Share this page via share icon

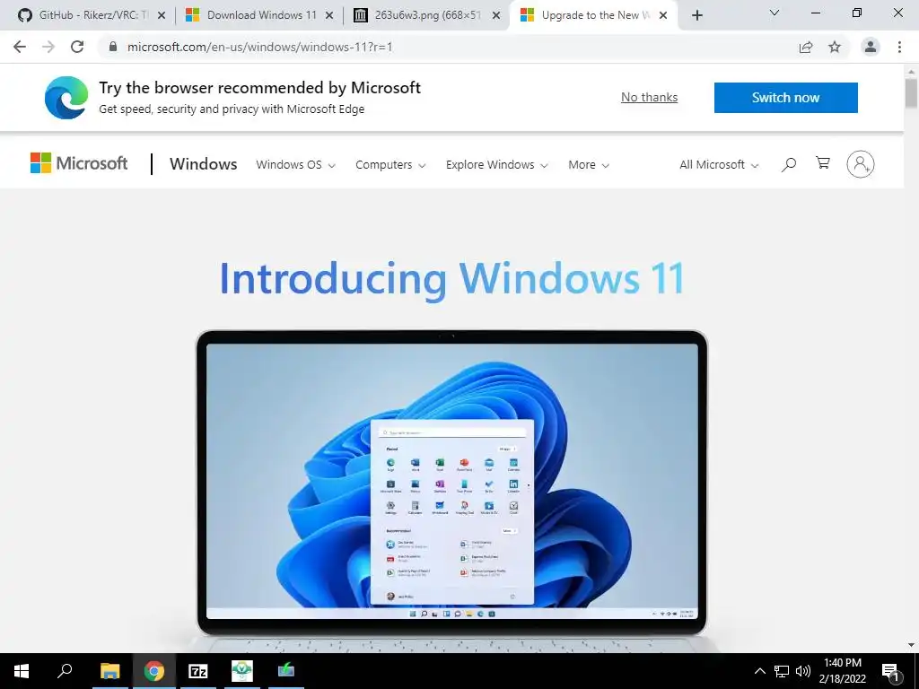point(806,47)
